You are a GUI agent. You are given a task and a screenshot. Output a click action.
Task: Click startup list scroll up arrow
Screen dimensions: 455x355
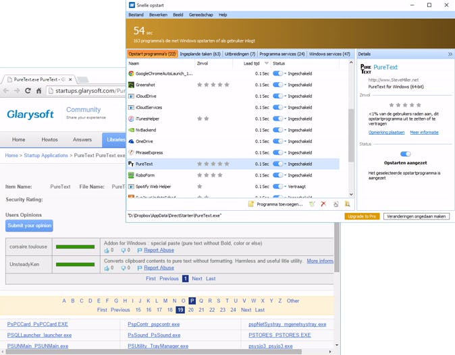click(351, 62)
